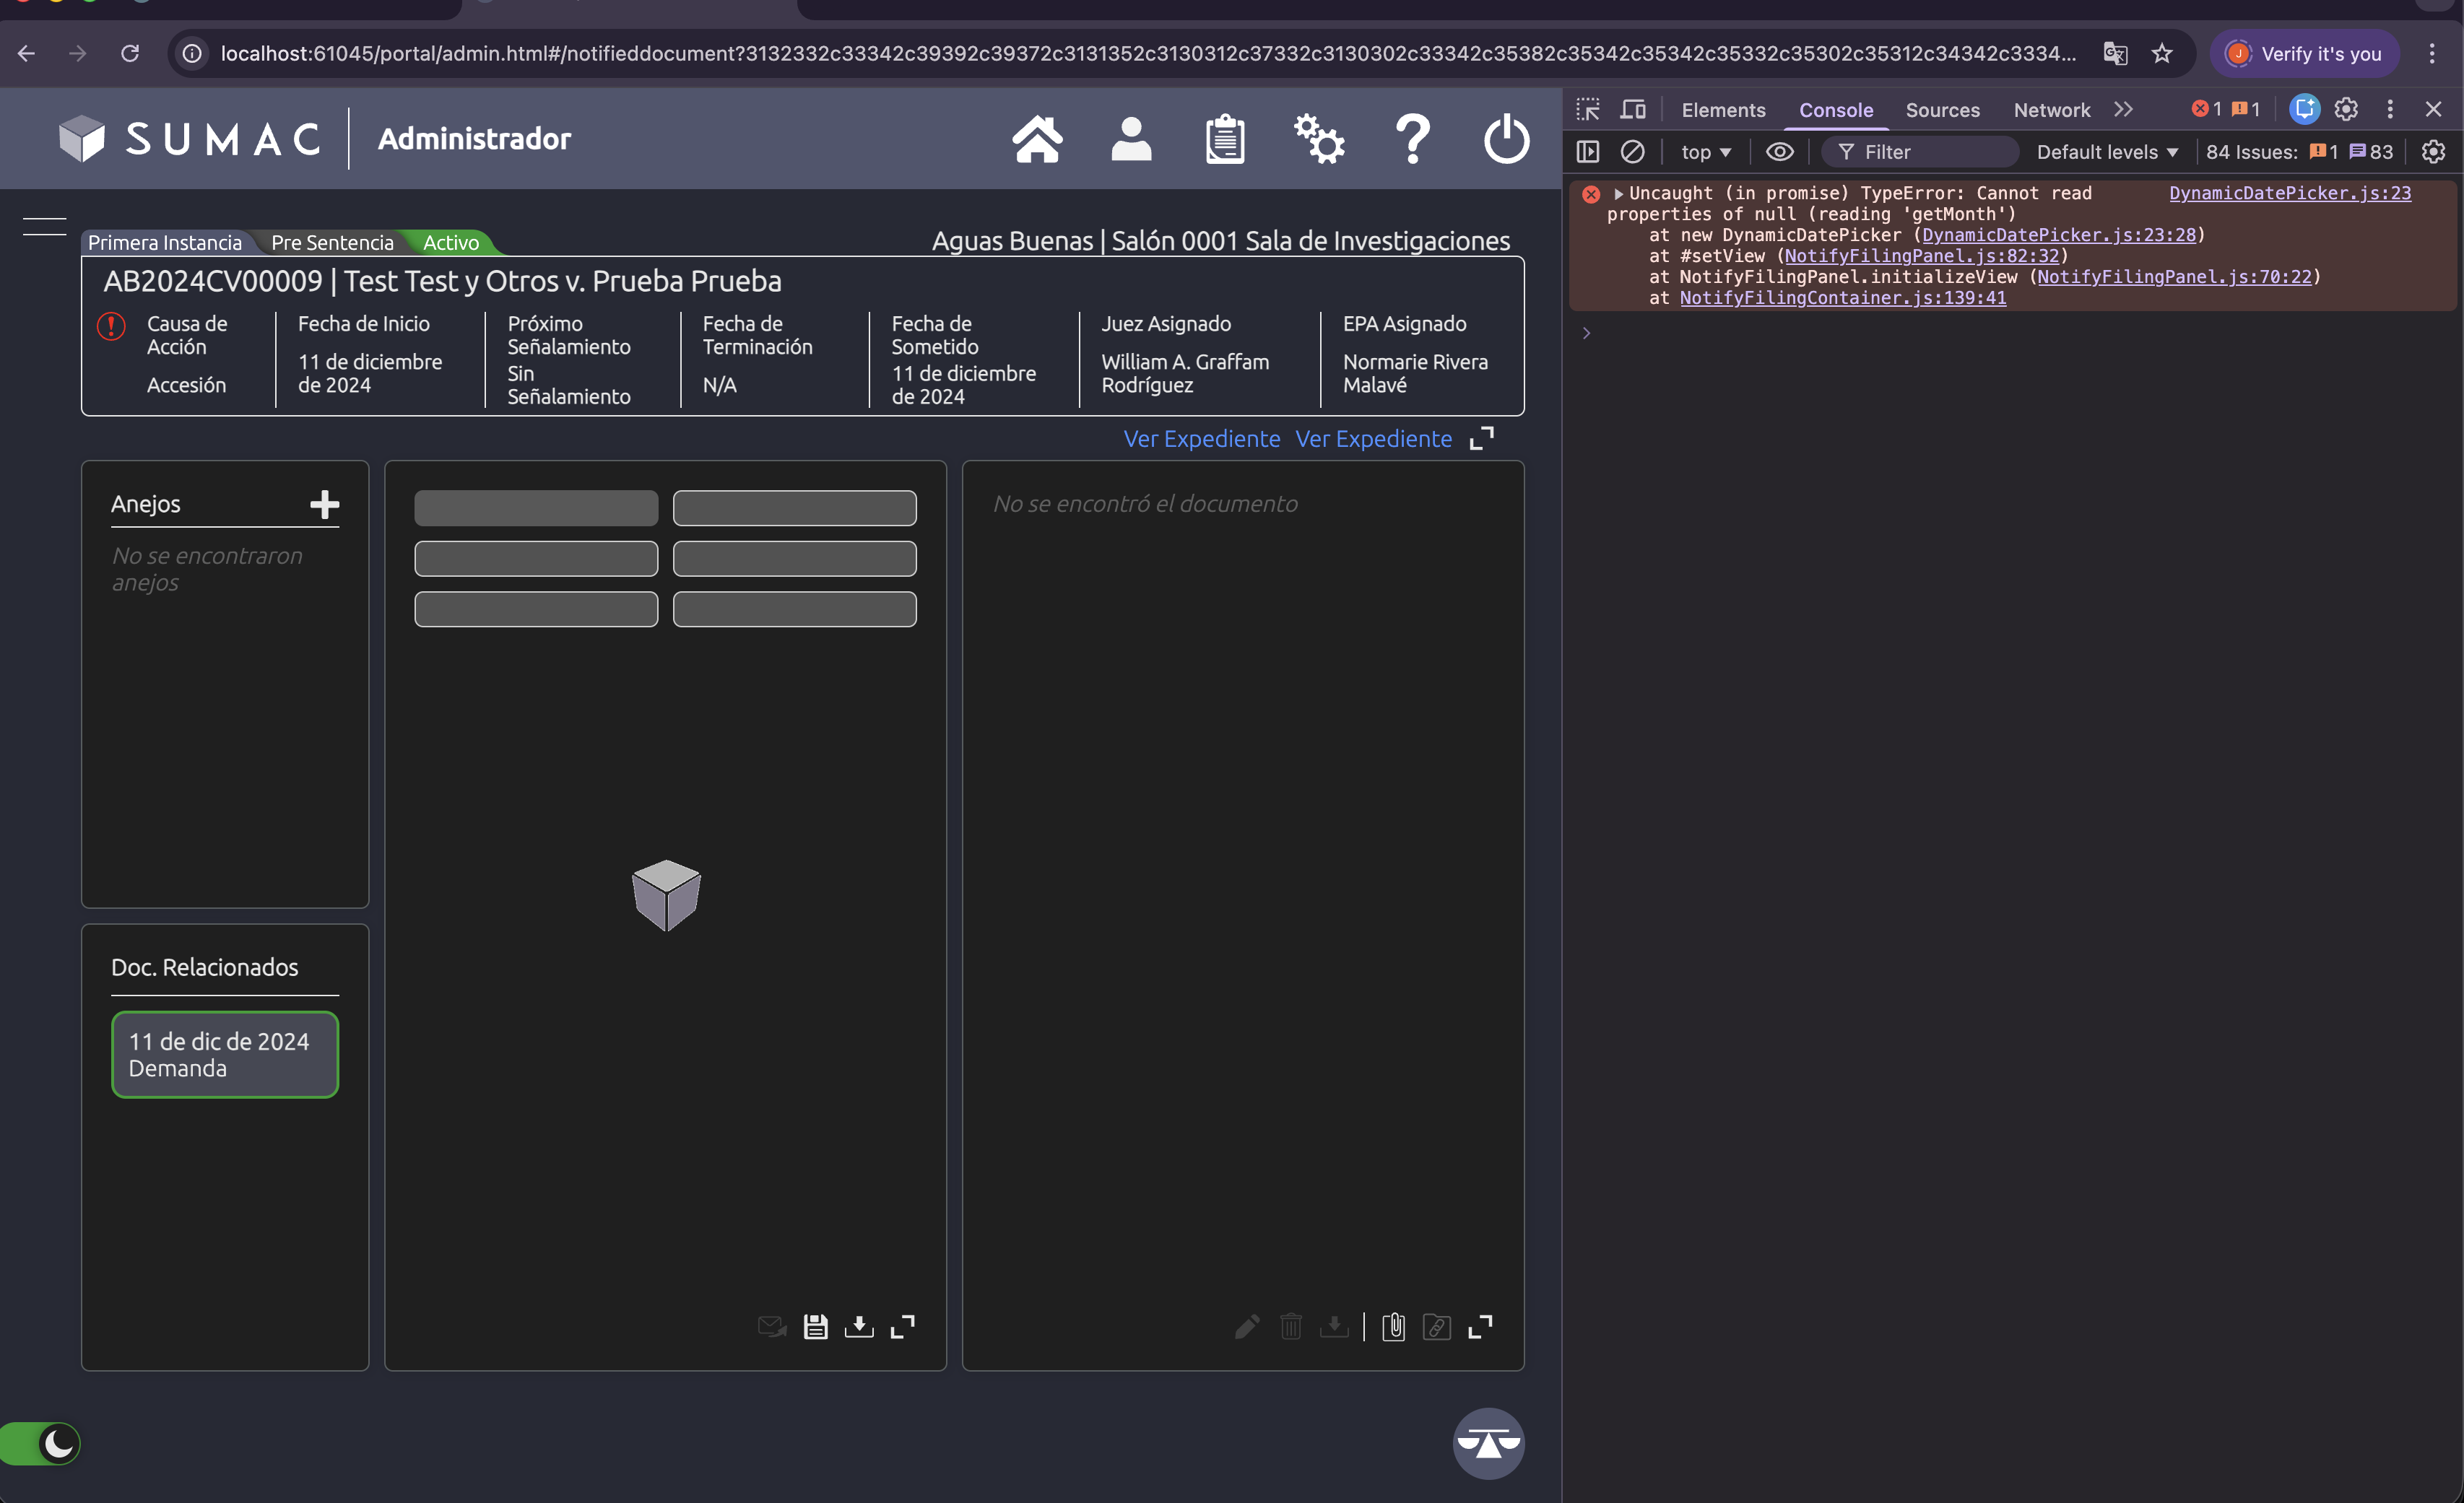
Task: Click the home icon in header
Action: tap(1037, 139)
